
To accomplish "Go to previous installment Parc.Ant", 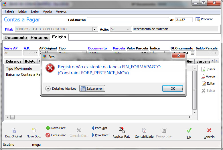I will [93, 128].
